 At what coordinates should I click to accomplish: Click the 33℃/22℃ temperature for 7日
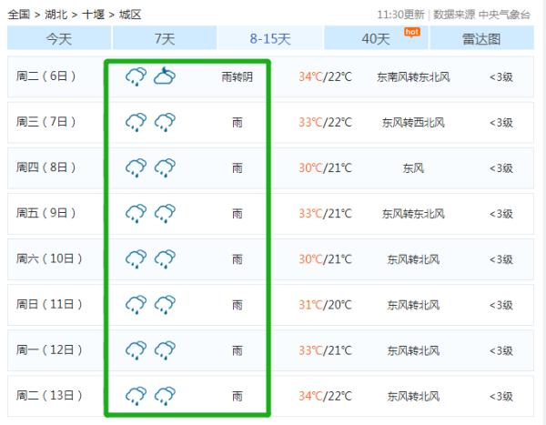point(325,122)
